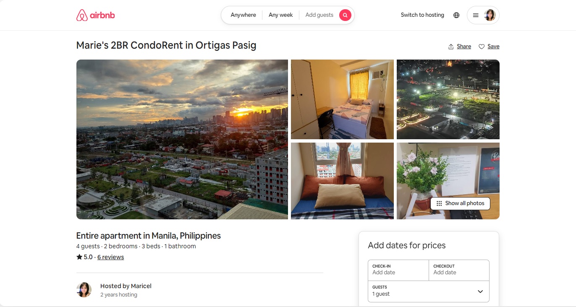Open the Check-in date field

pos(398,270)
